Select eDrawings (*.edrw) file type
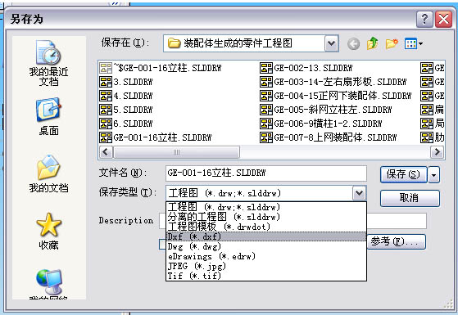Screen dimensions: 458x315 tap(265, 256)
